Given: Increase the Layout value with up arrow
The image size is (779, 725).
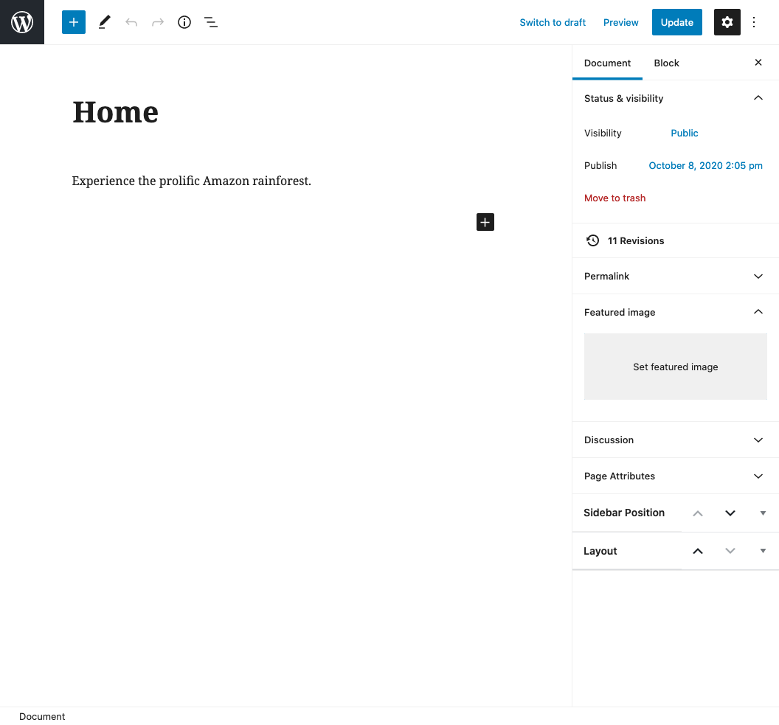Looking at the screenshot, I should (x=697, y=550).
